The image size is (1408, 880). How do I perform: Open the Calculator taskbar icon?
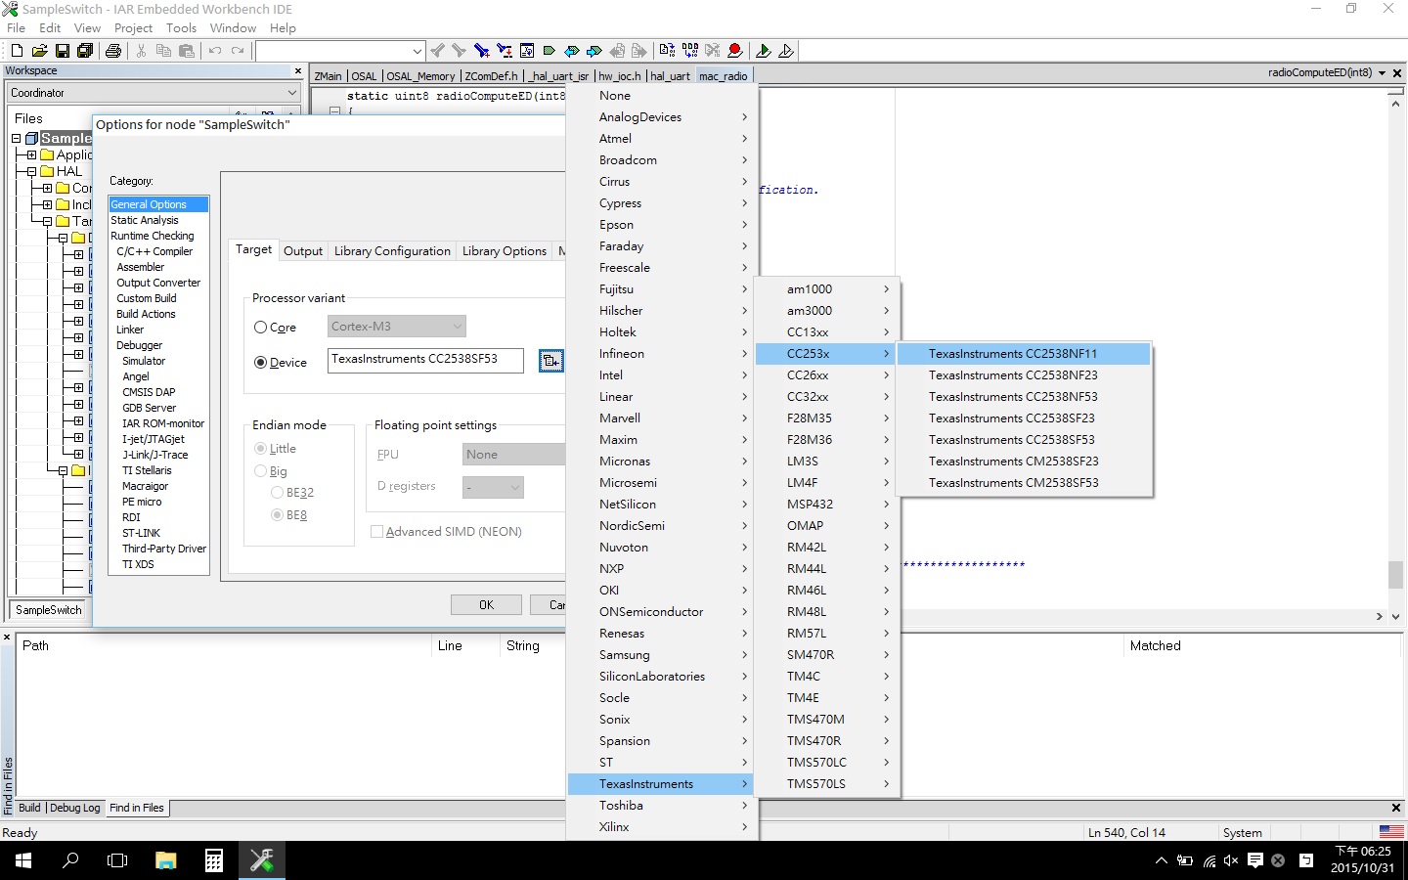click(x=214, y=860)
